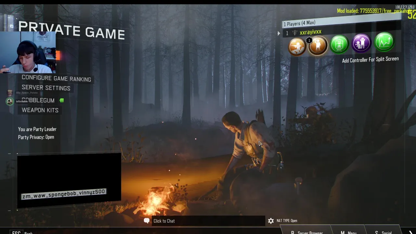Click 'Party Privacy: Open' text

36,137
